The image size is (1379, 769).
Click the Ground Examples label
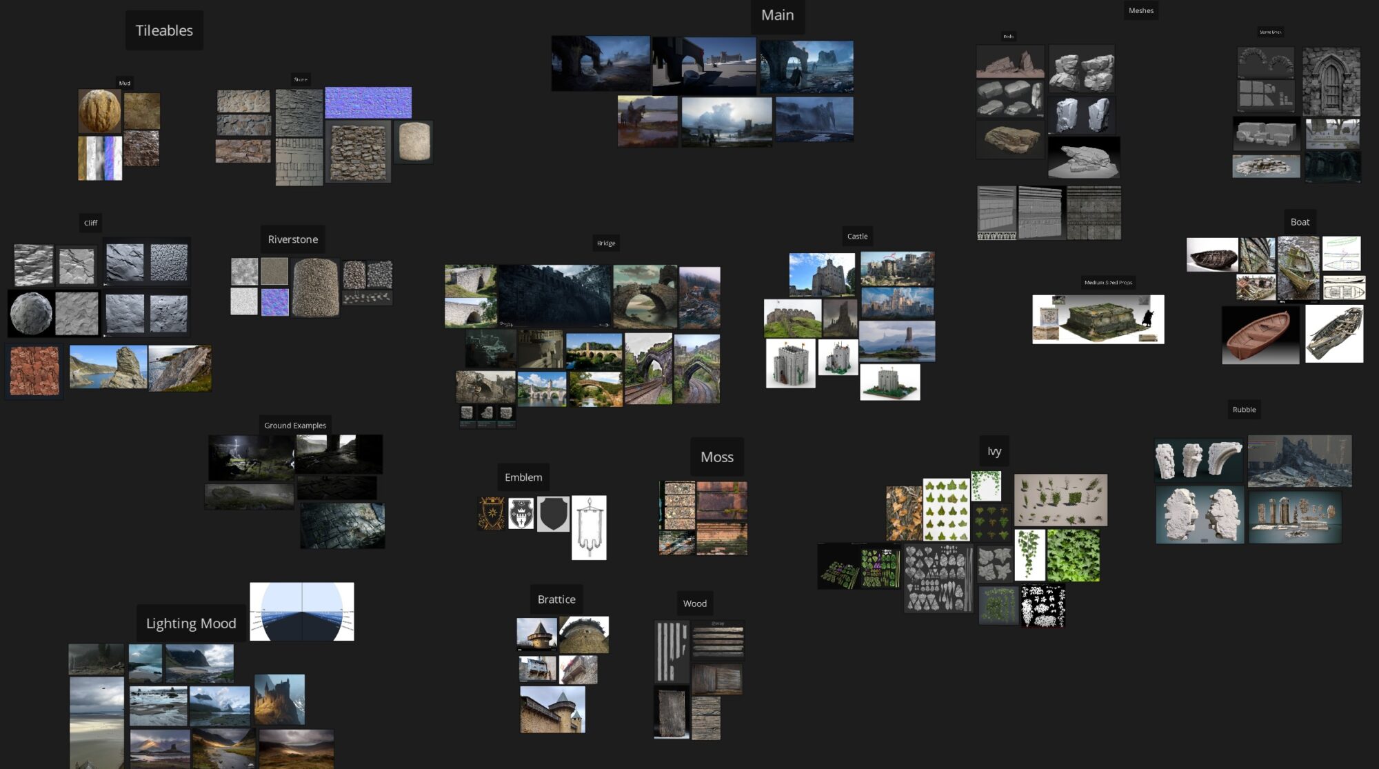coord(294,426)
